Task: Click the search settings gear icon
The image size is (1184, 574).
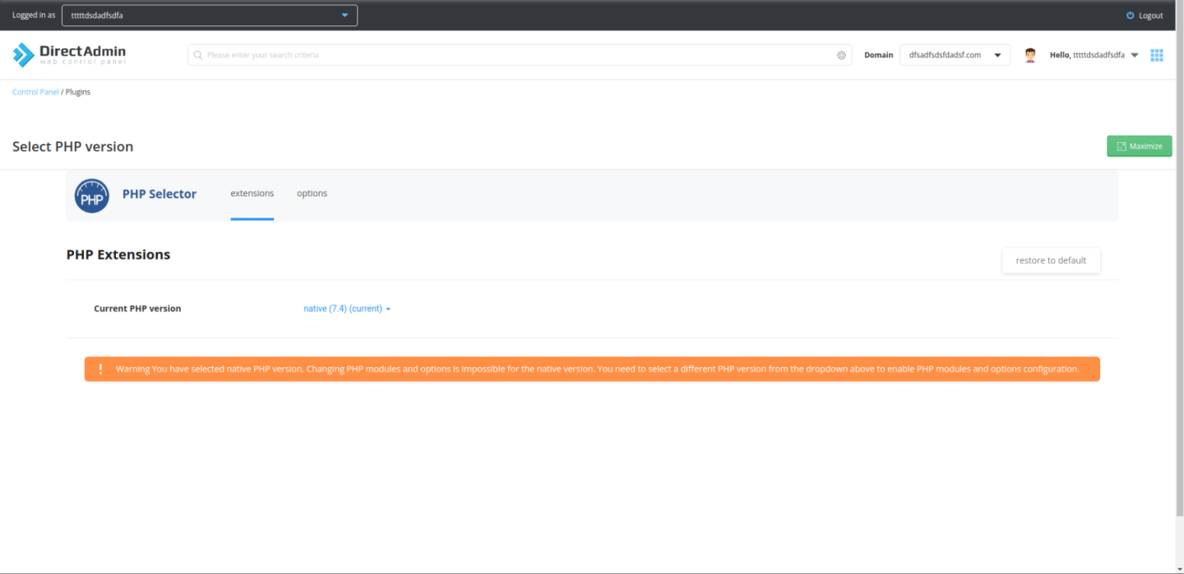Action: click(x=841, y=55)
